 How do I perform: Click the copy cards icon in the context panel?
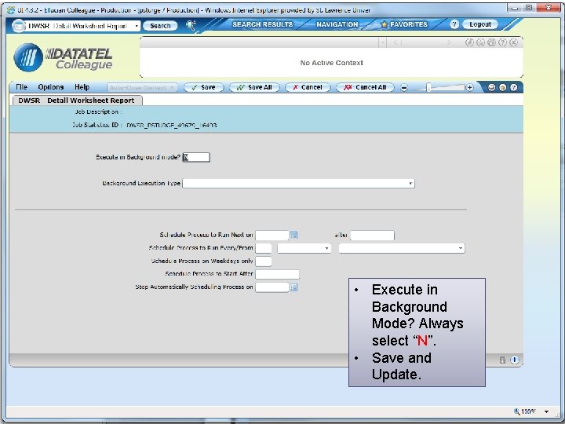point(491,42)
